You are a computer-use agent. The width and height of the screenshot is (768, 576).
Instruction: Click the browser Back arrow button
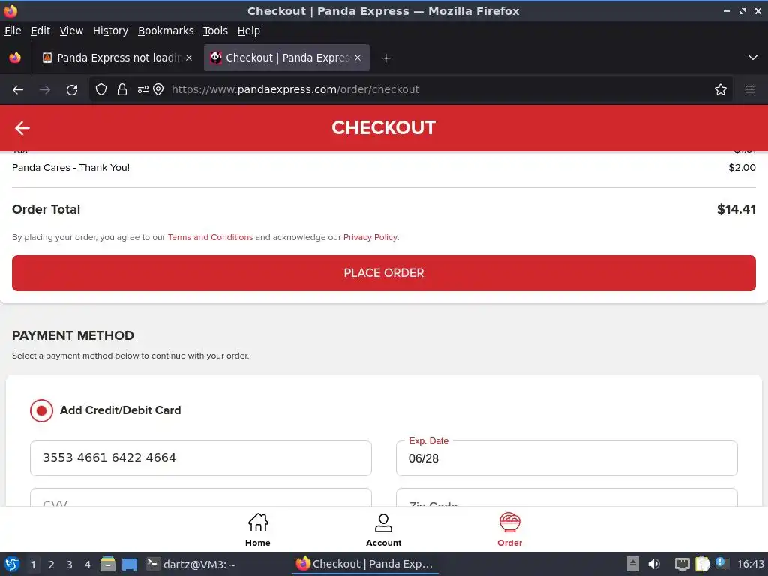point(18,90)
